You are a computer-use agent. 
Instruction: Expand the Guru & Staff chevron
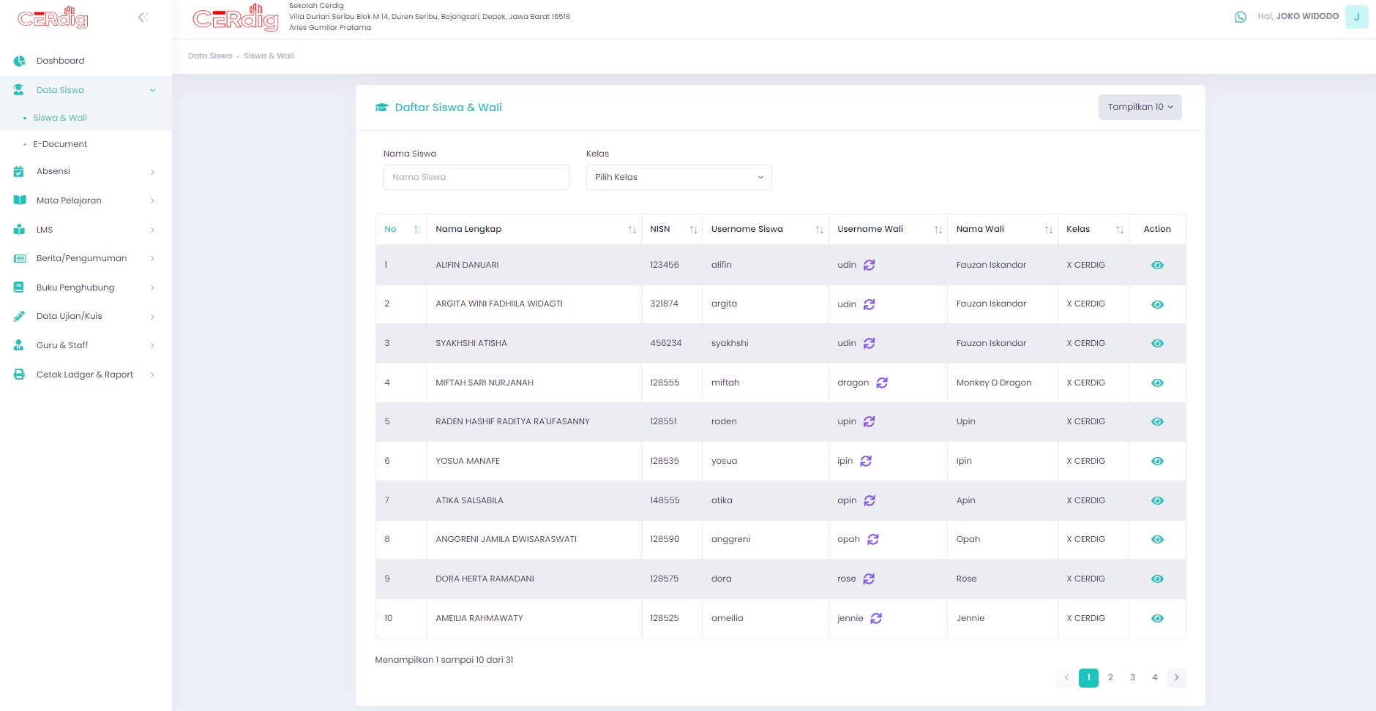pos(152,345)
